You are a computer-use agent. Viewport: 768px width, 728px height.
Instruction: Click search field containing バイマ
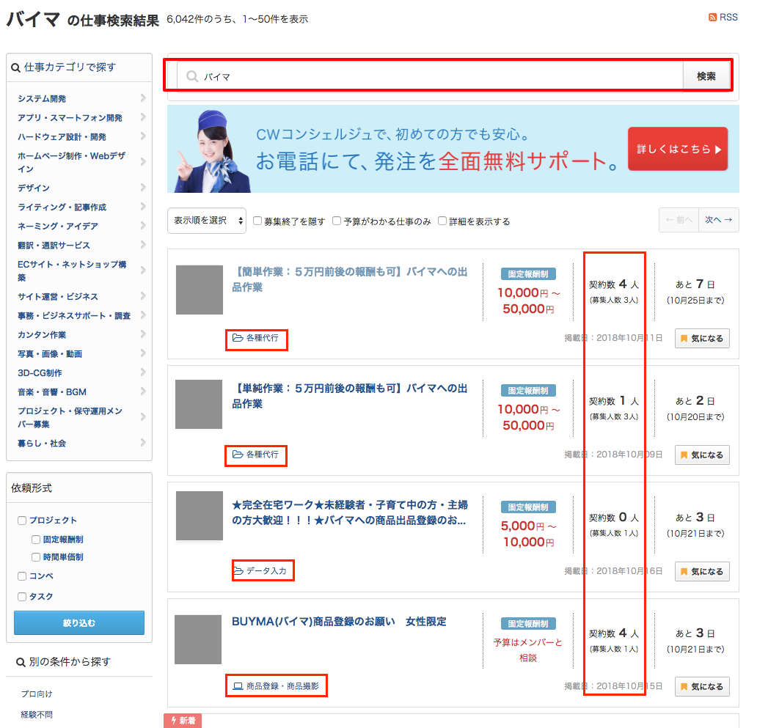[430, 76]
